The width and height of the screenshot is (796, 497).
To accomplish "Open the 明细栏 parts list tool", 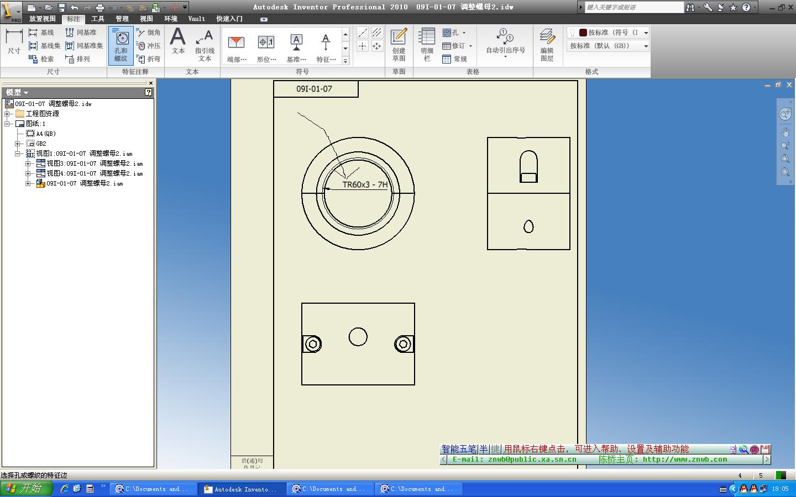I will [x=427, y=45].
